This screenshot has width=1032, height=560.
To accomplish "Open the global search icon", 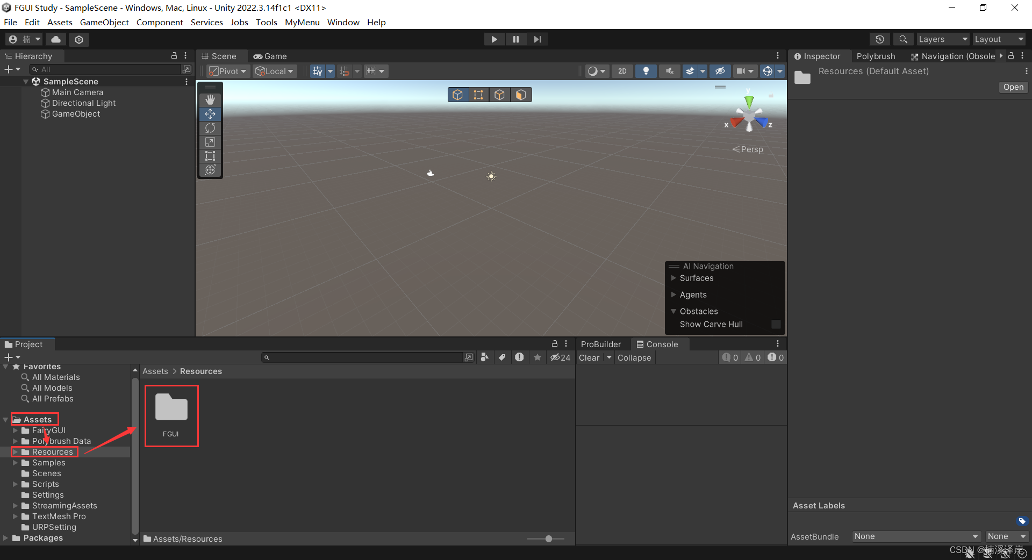I will click(x=903, y=39).
